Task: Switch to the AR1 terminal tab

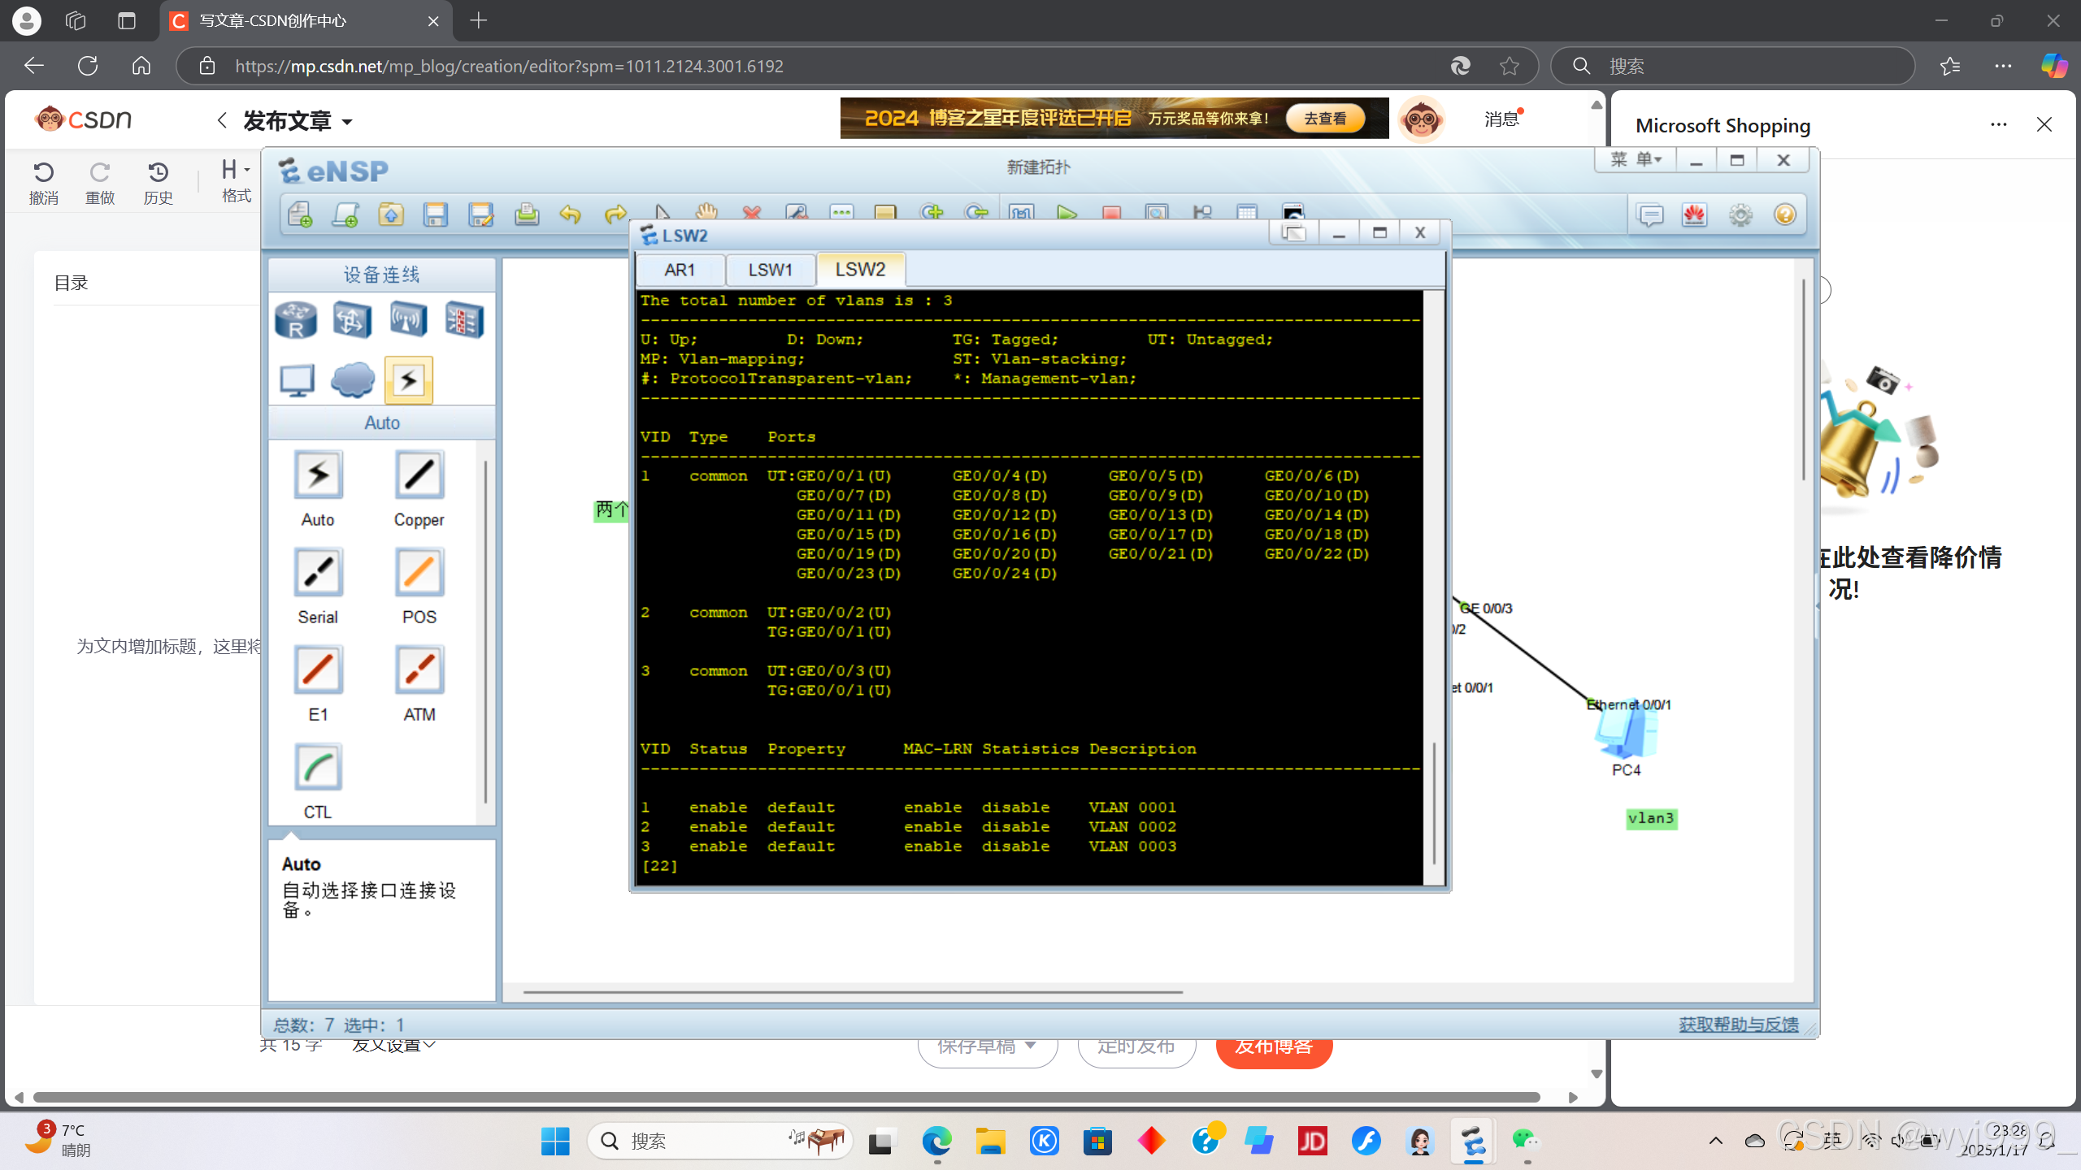Action: 680,270
